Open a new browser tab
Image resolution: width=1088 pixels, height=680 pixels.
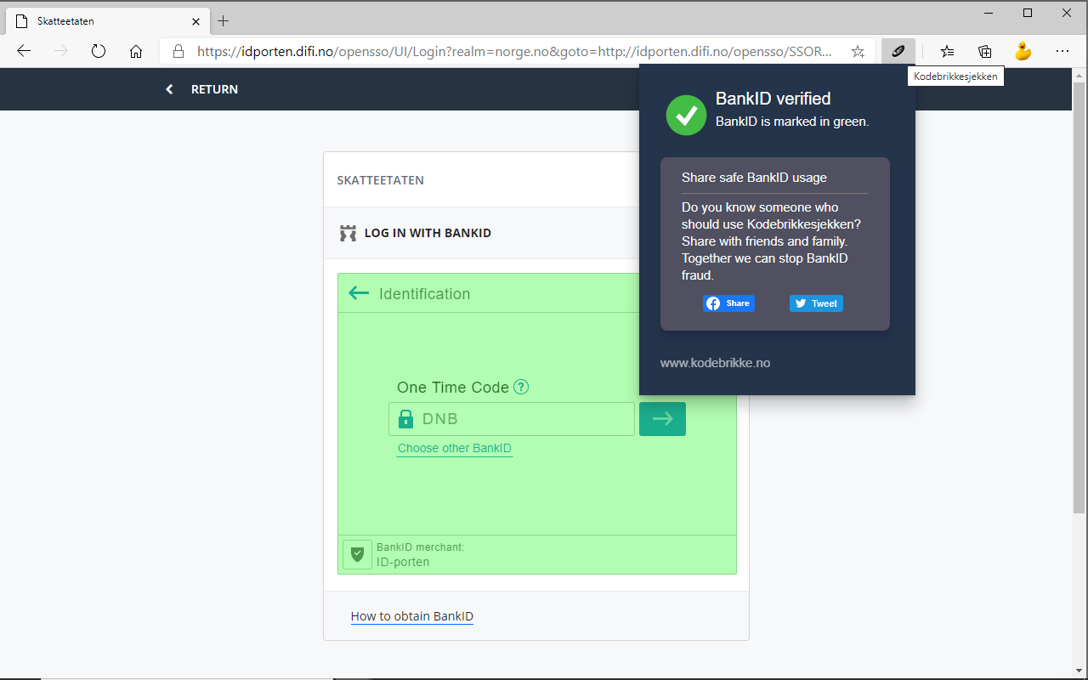click(x=224, y=21)
